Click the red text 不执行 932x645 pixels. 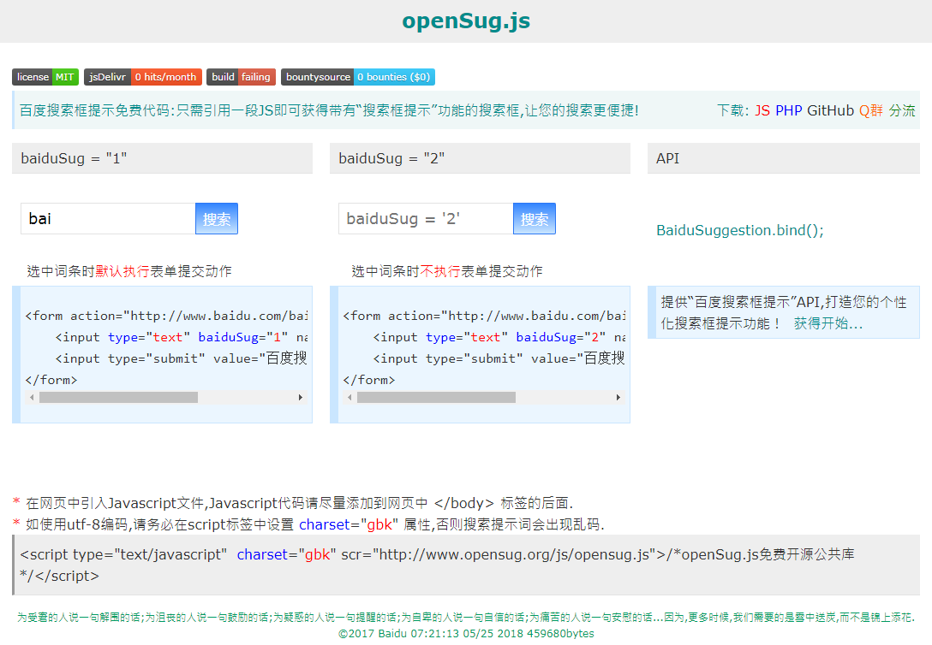click(439, 271)
